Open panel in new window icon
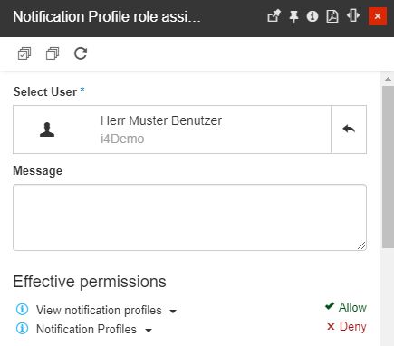Viewport: 394px width, 346px height. 274,16
